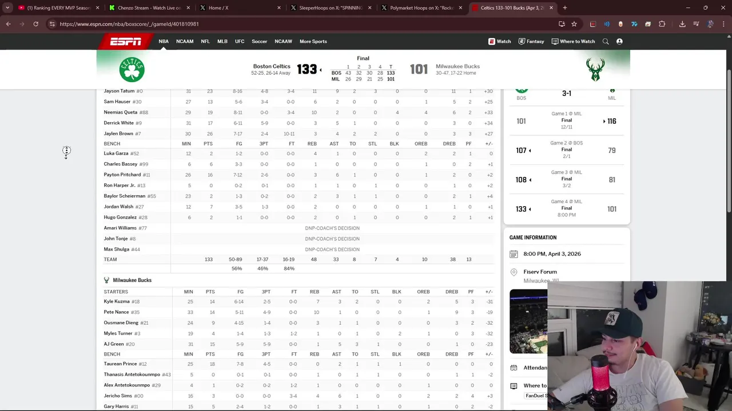Select the MLB nav item
The width and height of the screenshot is (732, 411).
coord(222,41)
